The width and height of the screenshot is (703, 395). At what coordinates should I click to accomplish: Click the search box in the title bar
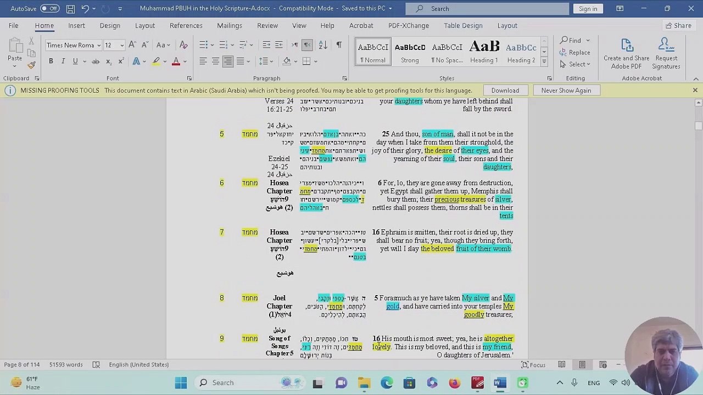point(487,9)
